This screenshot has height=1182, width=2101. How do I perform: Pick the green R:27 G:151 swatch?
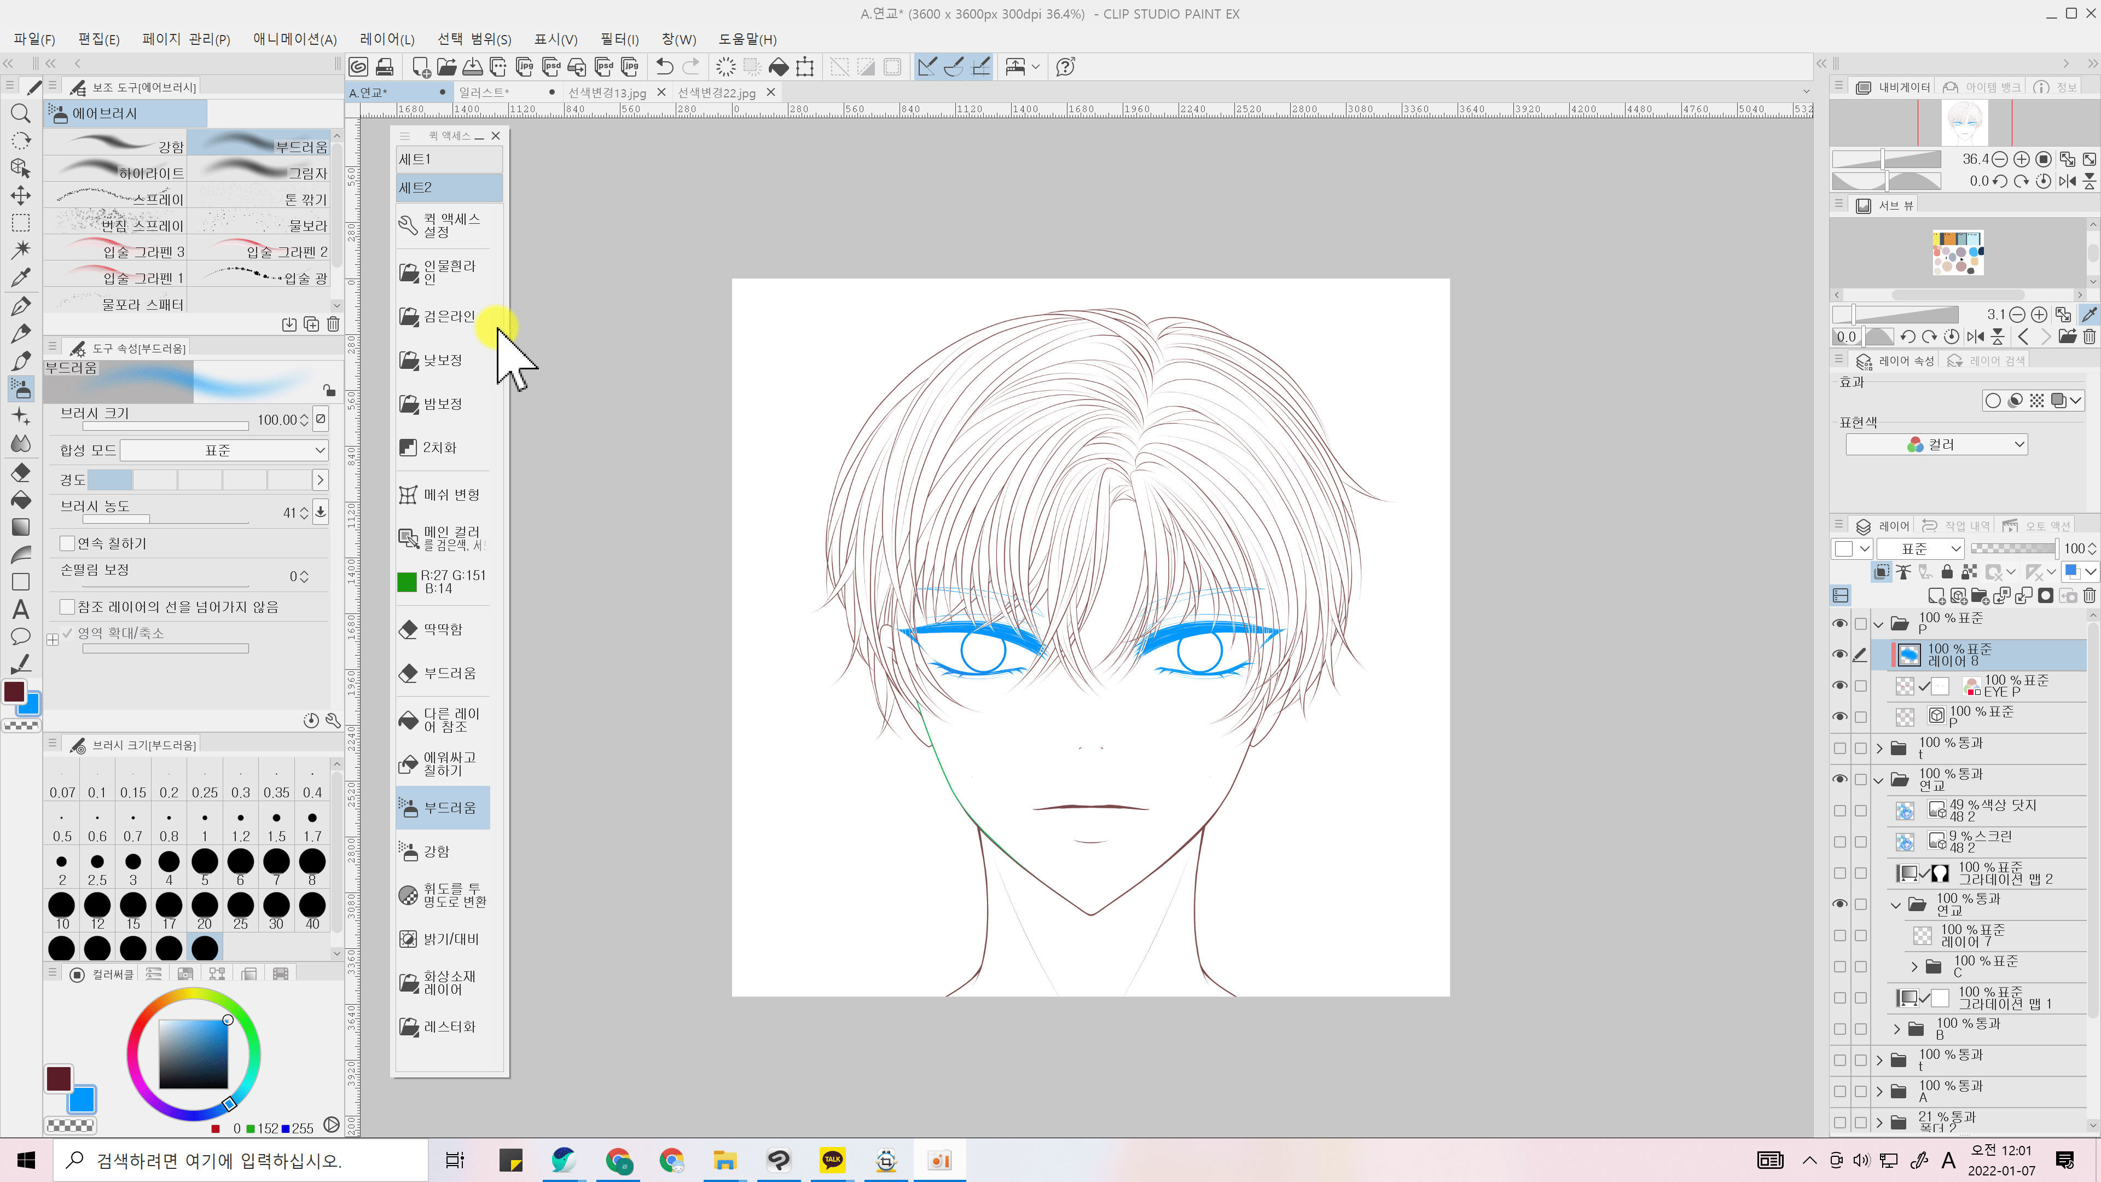click(406, 582)
